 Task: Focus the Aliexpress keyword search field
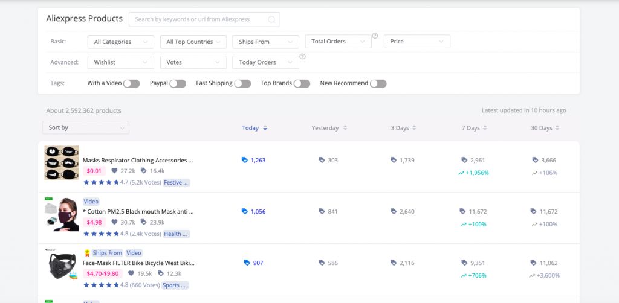pyautogui.click(x=204, y=19)
